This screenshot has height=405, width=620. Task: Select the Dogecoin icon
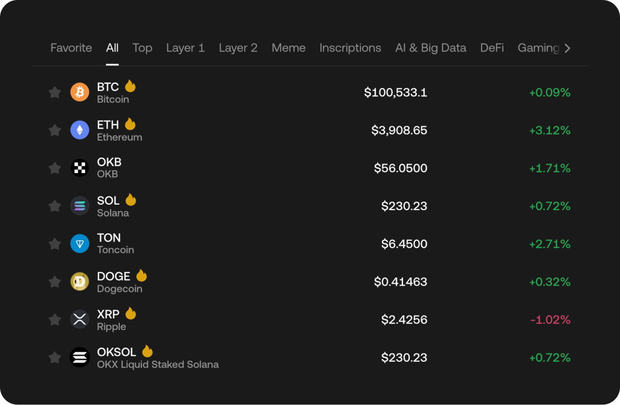coord(80,281)
